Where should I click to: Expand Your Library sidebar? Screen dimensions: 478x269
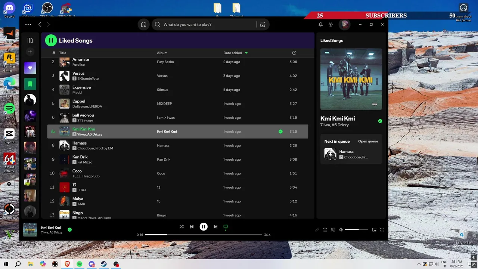pos(30,40)
